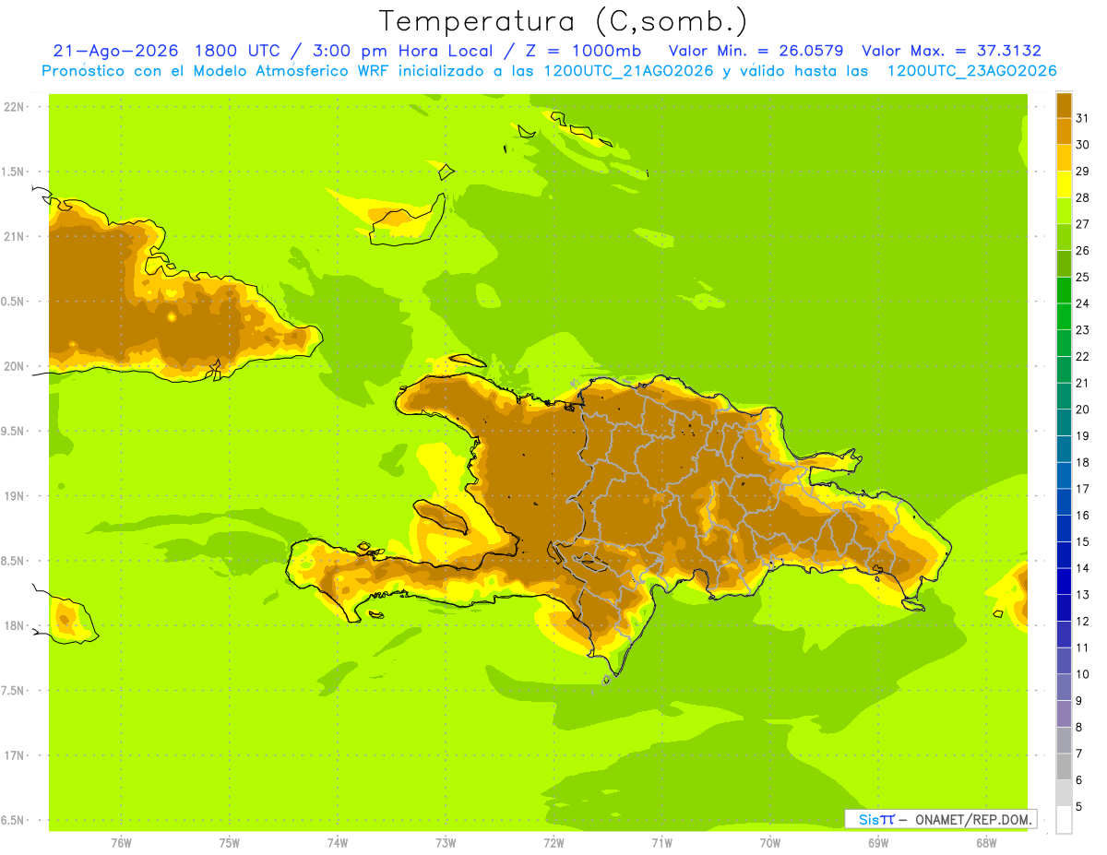Click the "75W" longitude axis label
1107x855 pixels.
pyautogui.click(x=230, y=843)
